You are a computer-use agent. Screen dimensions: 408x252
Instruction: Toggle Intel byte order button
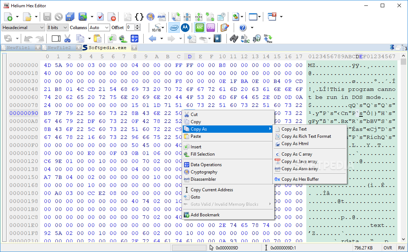click(174, 28)
